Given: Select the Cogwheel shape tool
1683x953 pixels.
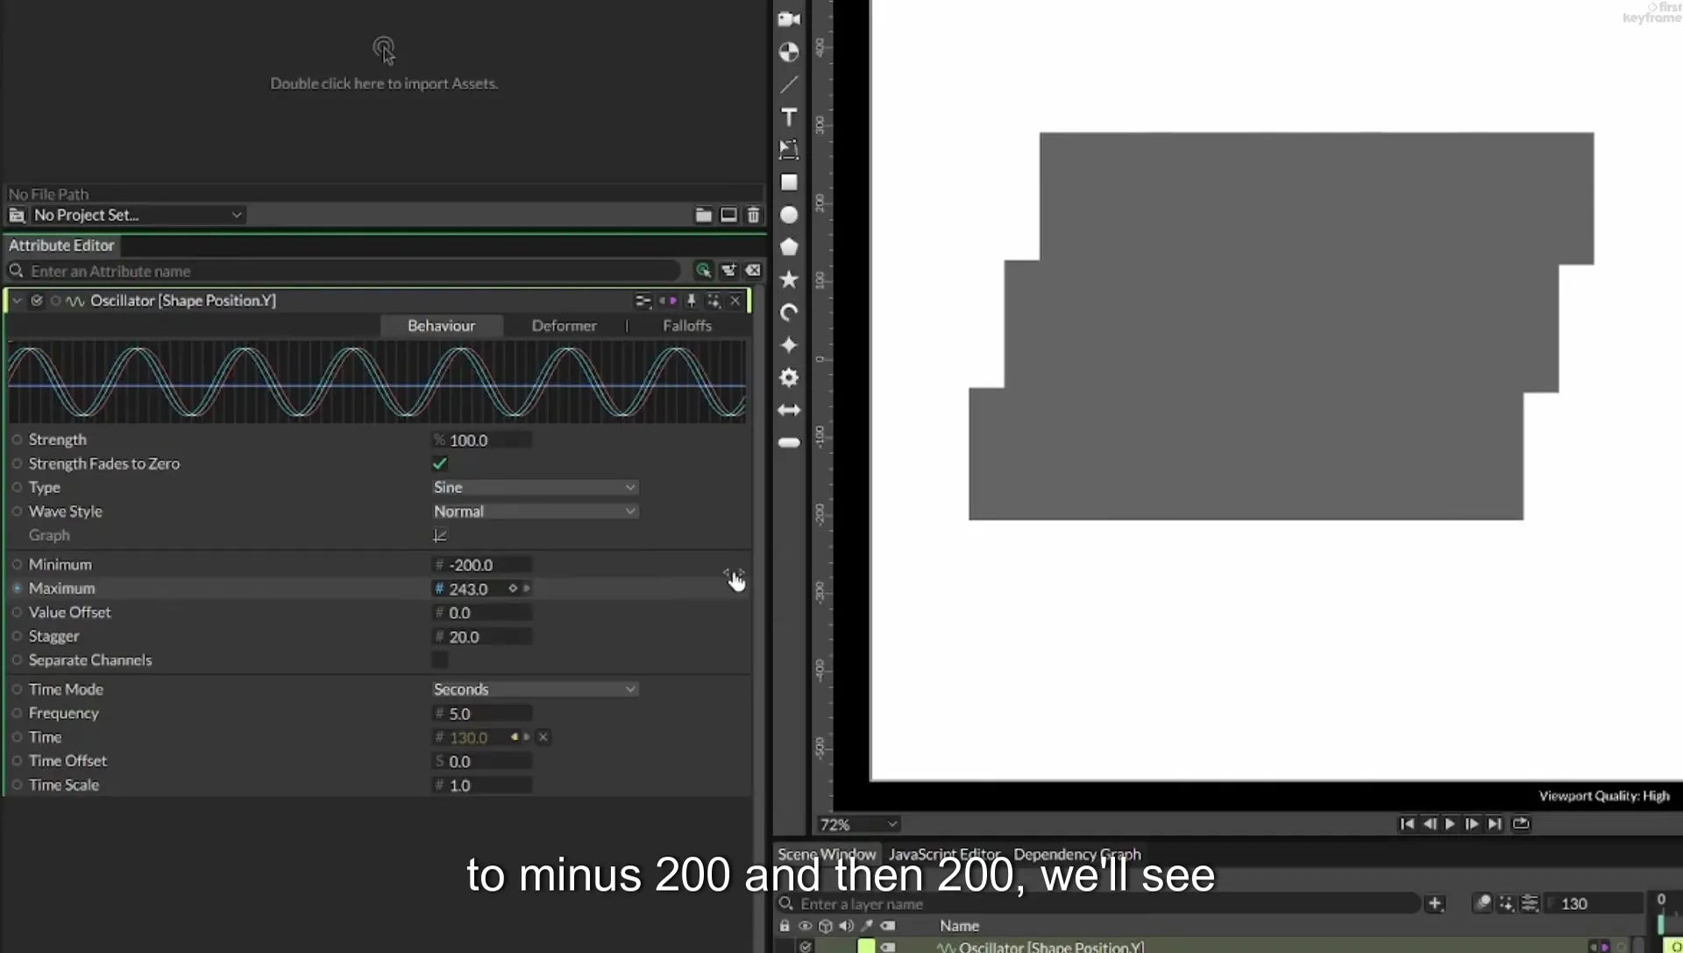Looking at the screenshot, I should [x=789, y=378].
